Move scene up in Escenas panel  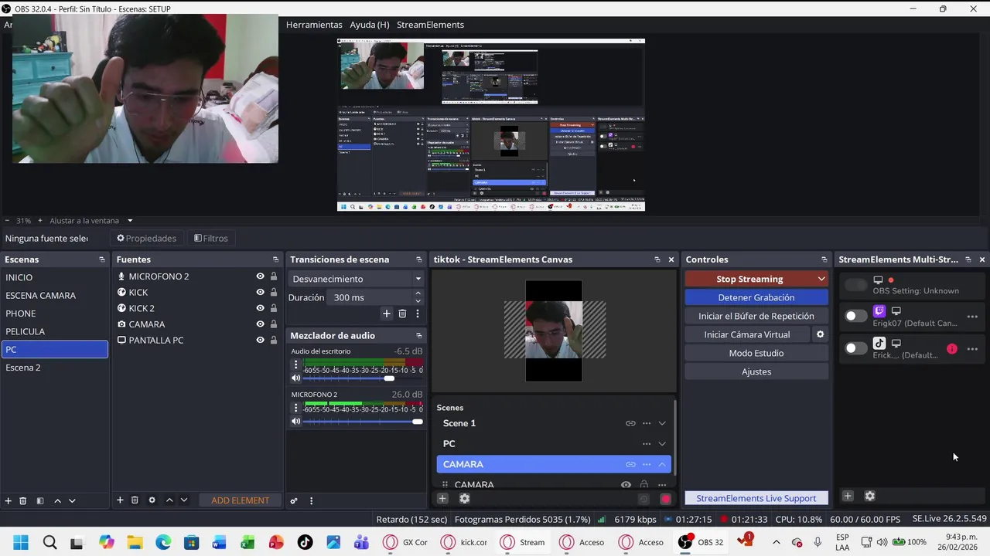tap(57, 500)
